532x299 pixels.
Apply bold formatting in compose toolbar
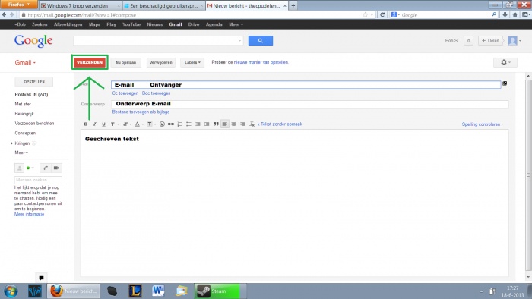86,124
